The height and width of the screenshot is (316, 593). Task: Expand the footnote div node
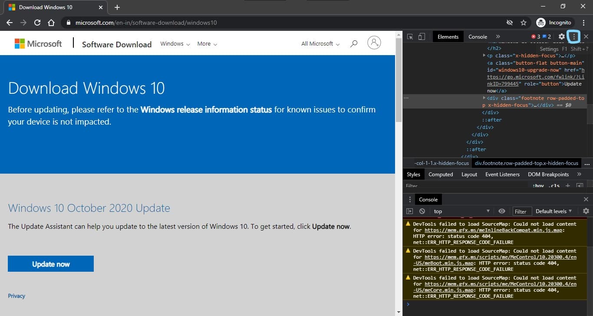(x=484, y=98)
